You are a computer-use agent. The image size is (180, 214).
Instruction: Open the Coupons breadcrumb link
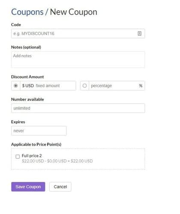27,12
